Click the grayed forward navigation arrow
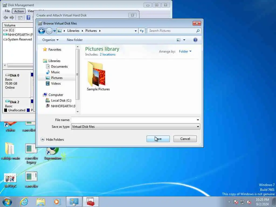 point(49,31)
